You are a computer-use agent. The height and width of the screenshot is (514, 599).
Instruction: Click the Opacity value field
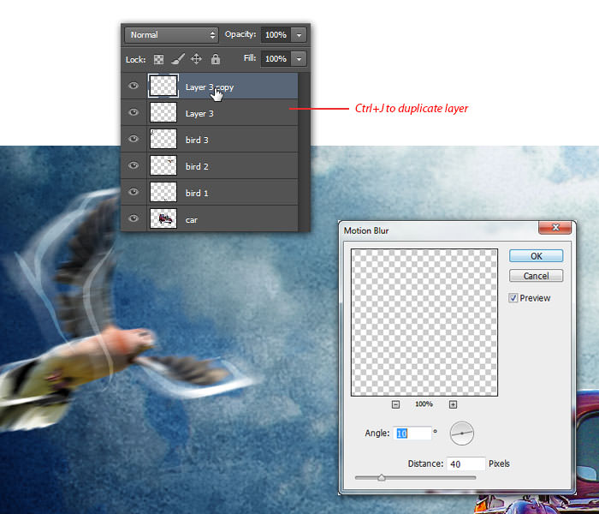(x=276, y=35)
